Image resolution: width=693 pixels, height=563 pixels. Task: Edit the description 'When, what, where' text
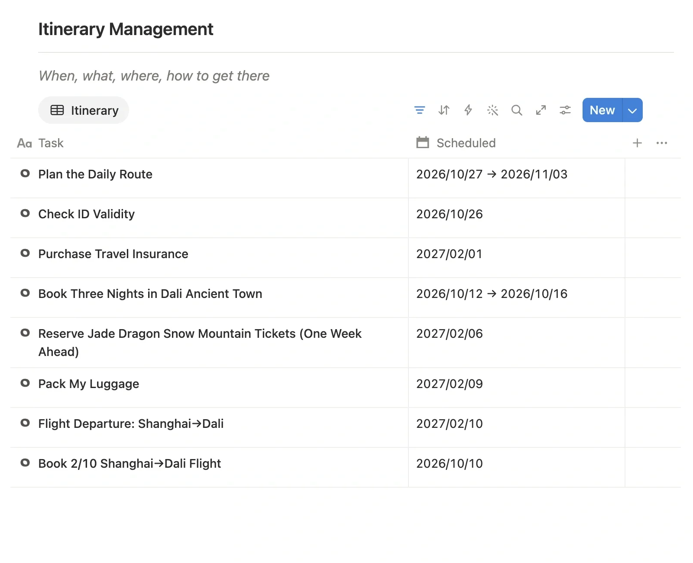click(154, 76)
